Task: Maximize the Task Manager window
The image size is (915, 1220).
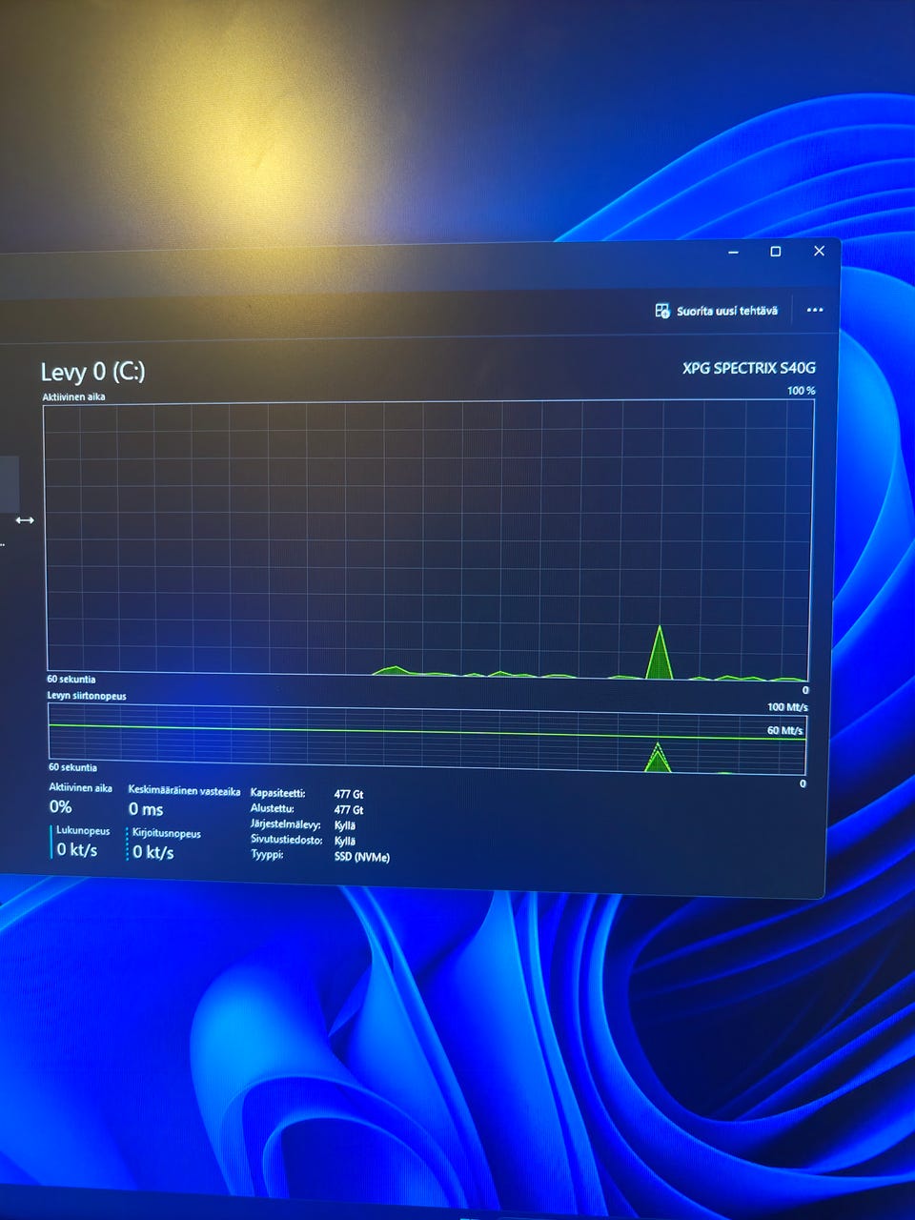Action: 776,252
